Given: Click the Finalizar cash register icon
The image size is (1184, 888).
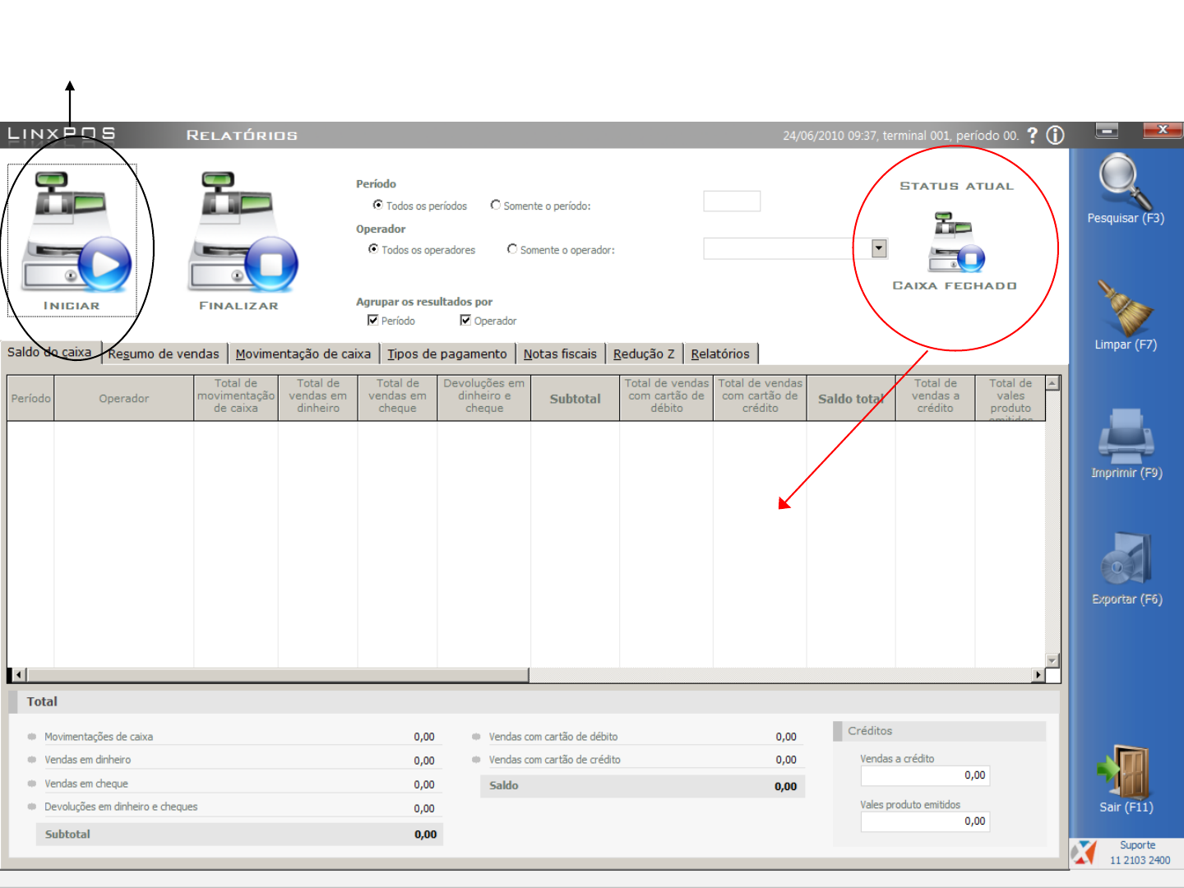Looking at the screenshot, I should tap(244, 232).
